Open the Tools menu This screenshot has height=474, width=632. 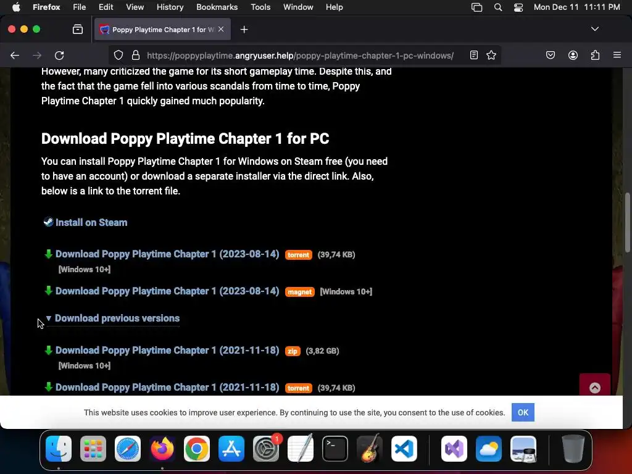click(x=260, y=7)
